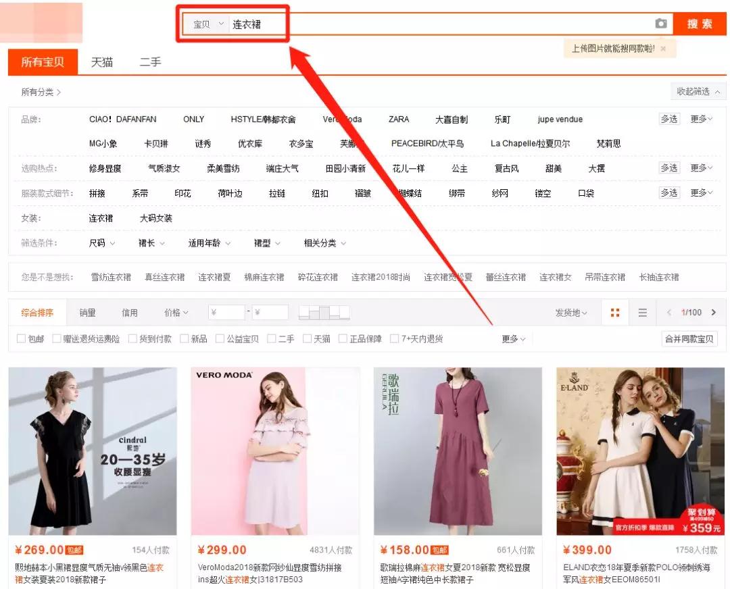
Task: Open the 歌瑞拉 maroon dress thumbnail
Action: tap(458, 451)
